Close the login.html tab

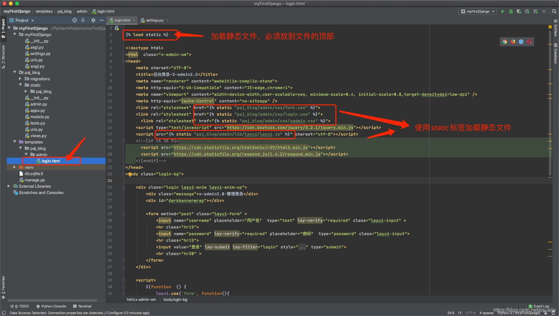[134, 20]
